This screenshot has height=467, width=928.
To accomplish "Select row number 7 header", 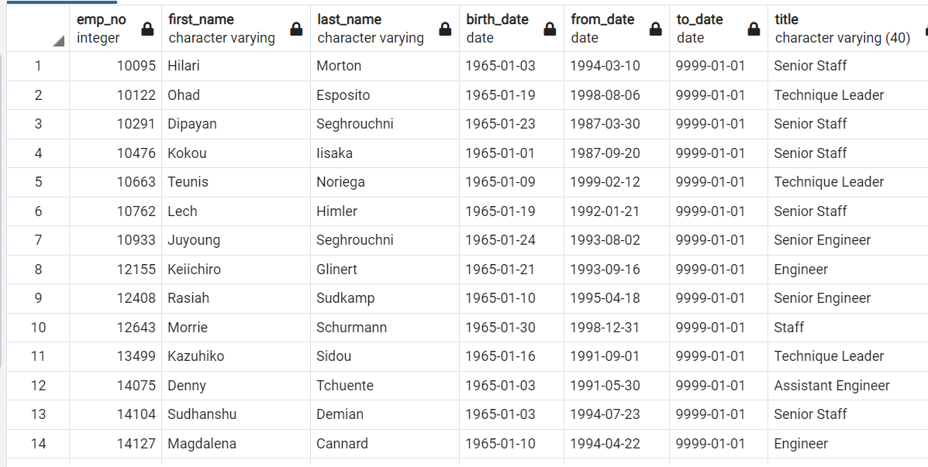I will click(38, 240).
